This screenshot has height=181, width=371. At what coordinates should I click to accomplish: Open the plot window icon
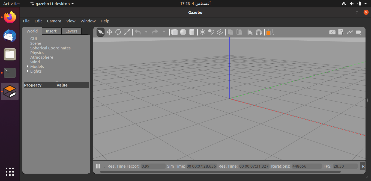coord(350,32)
